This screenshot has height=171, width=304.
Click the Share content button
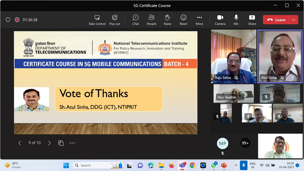tap(252, 20)
